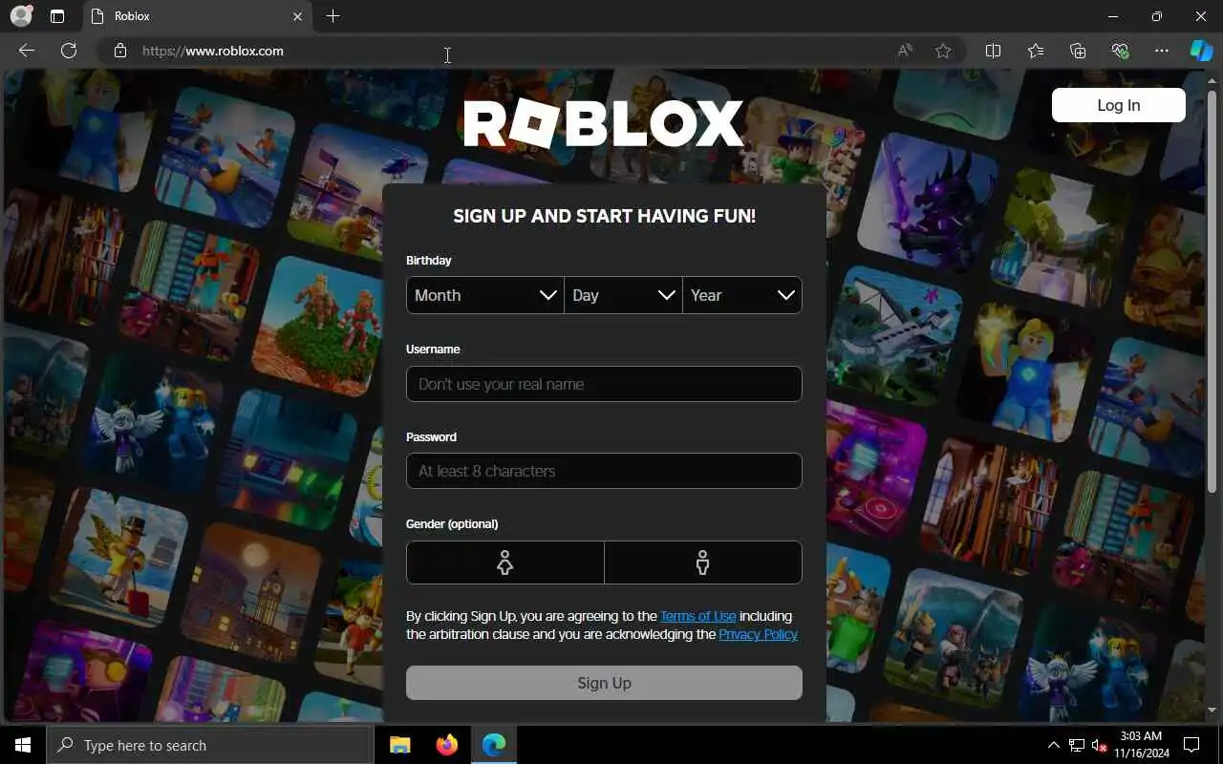Click the page scrollbar down arrow
This screenshot has height=764, width=1223.
1212,711
